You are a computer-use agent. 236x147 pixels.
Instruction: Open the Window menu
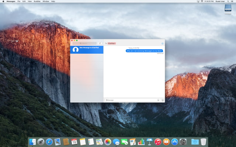pyautogui.click(x=46, y=1)
